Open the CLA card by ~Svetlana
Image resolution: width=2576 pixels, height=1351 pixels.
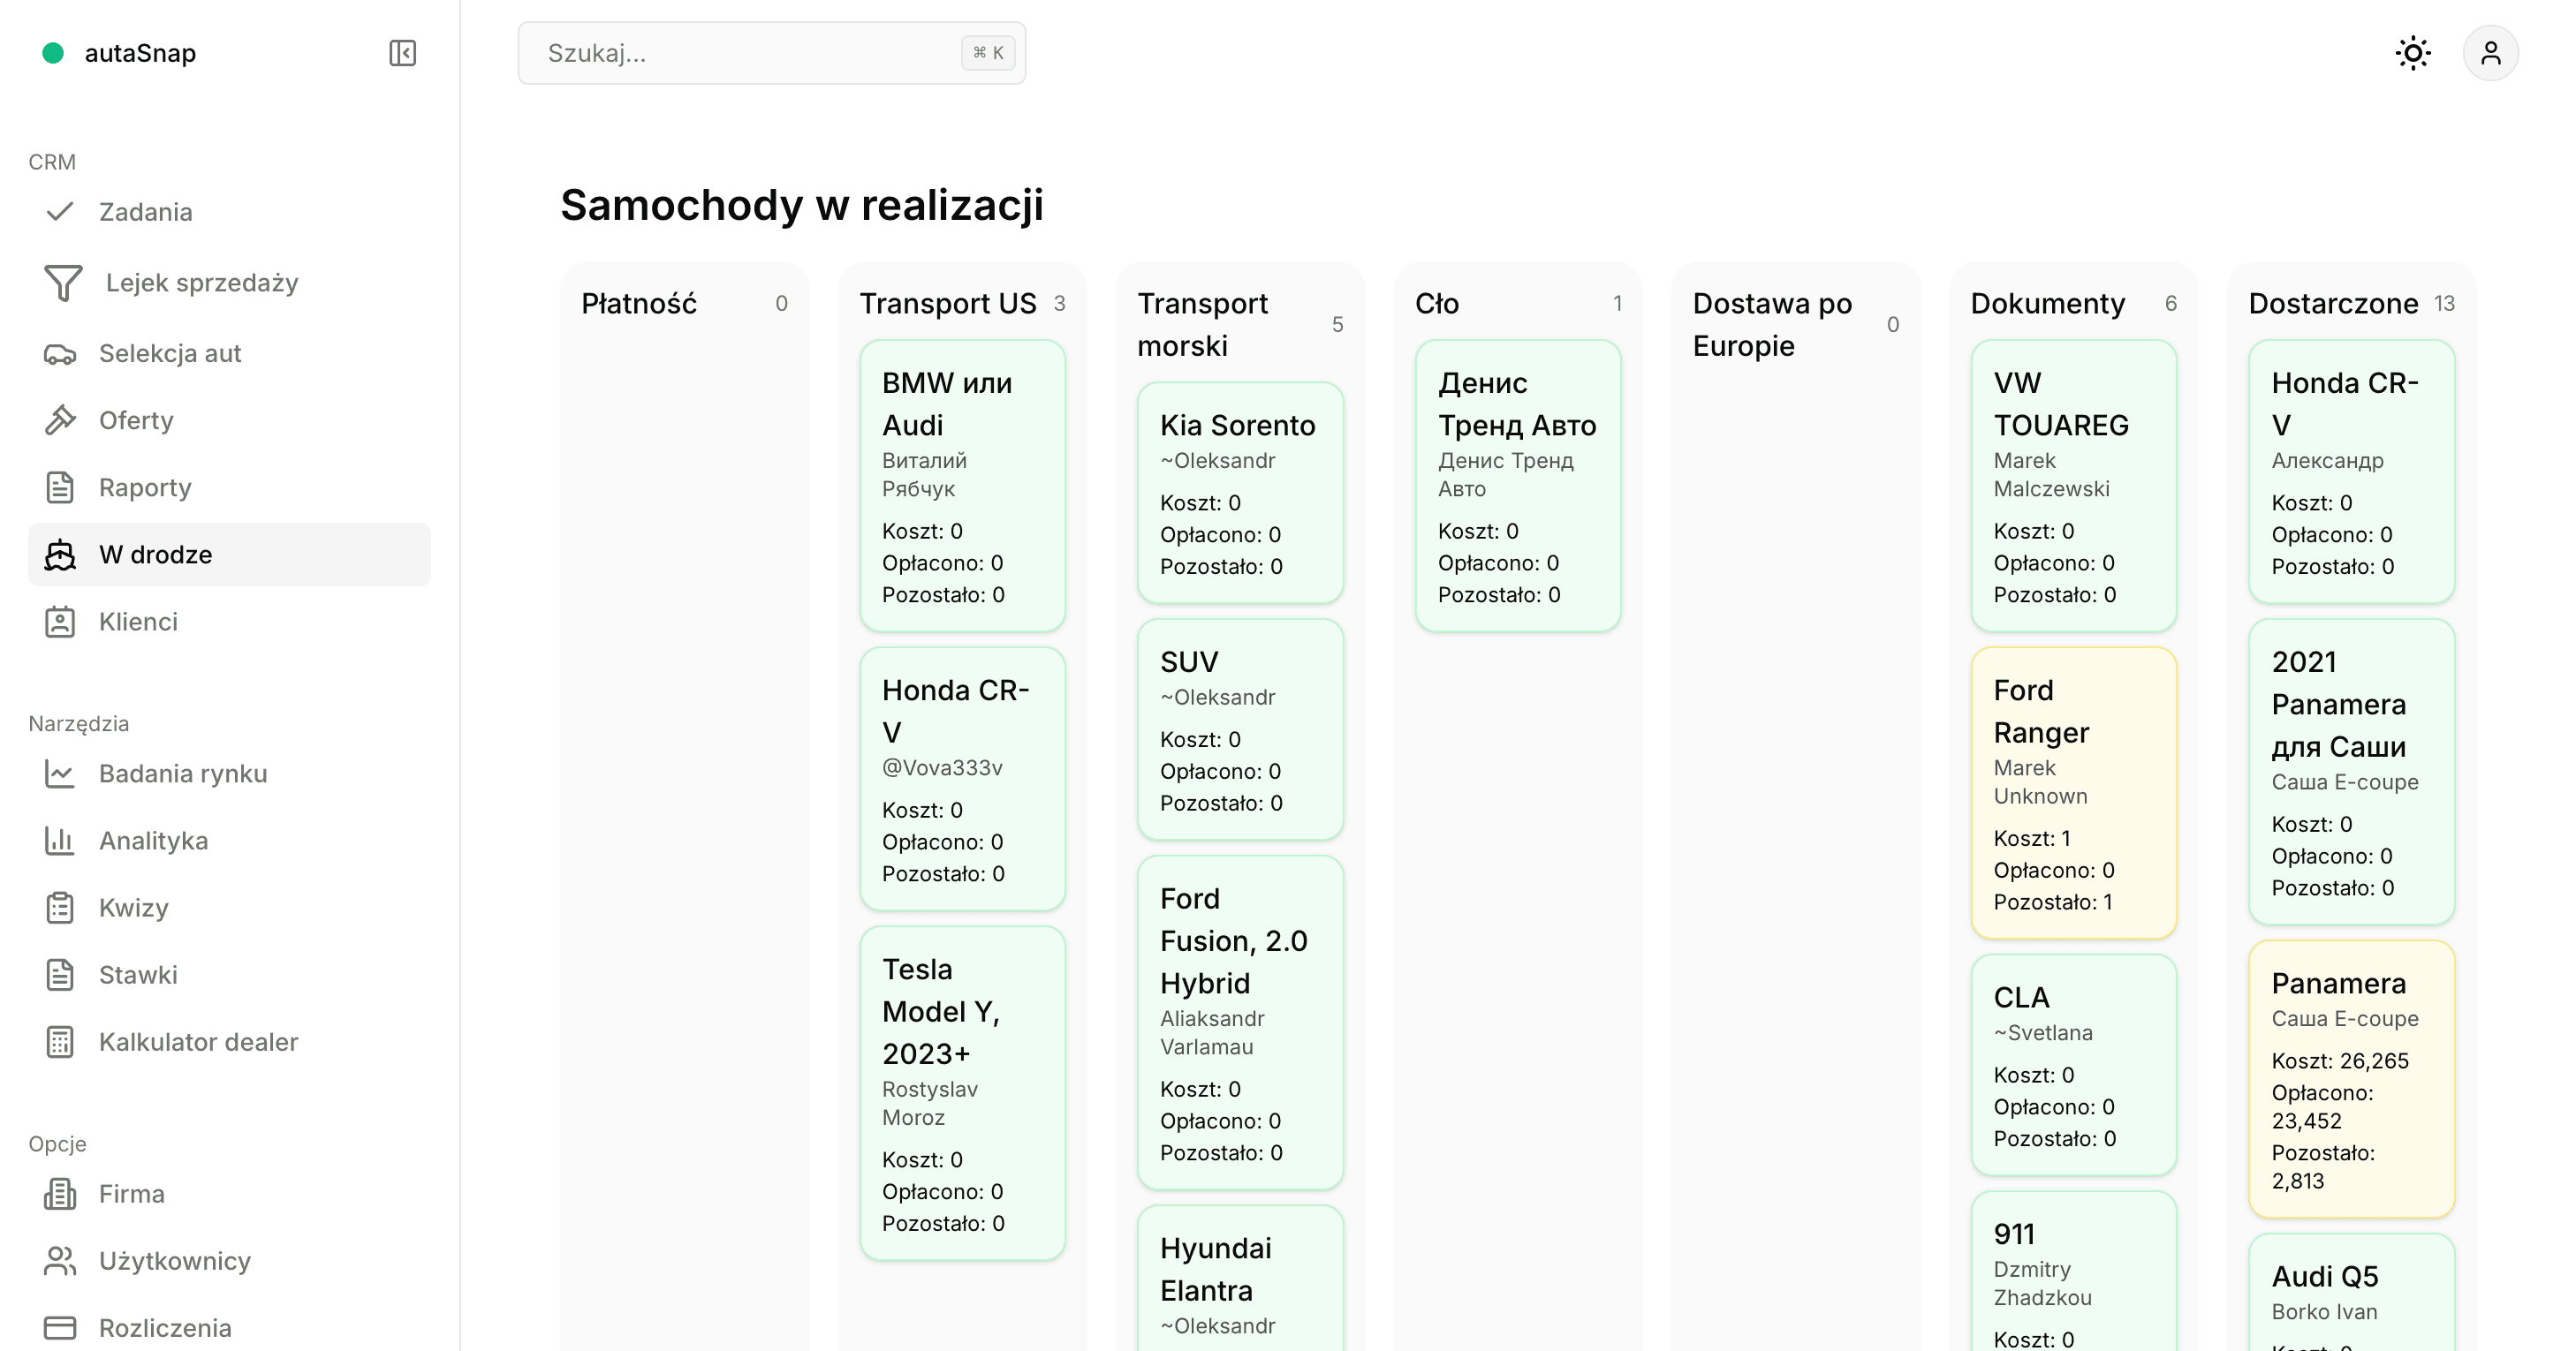coord(2074,1065)
